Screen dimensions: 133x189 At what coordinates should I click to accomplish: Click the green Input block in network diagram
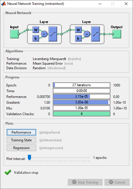(14, 34)
